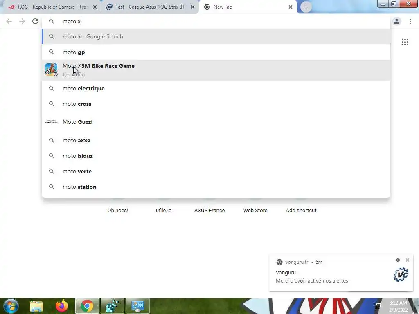Screen dimensions: 419x314
Task: Select the 'moto axxe' suggestion
Action: (x=216, y=140)
